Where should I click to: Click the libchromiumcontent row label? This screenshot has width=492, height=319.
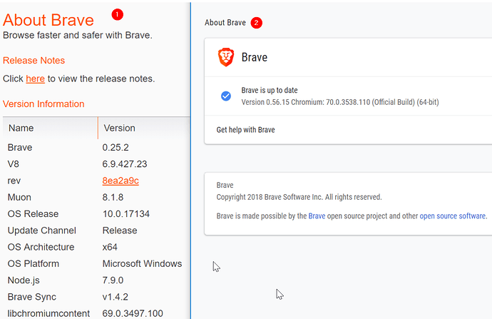coord(48,314)
